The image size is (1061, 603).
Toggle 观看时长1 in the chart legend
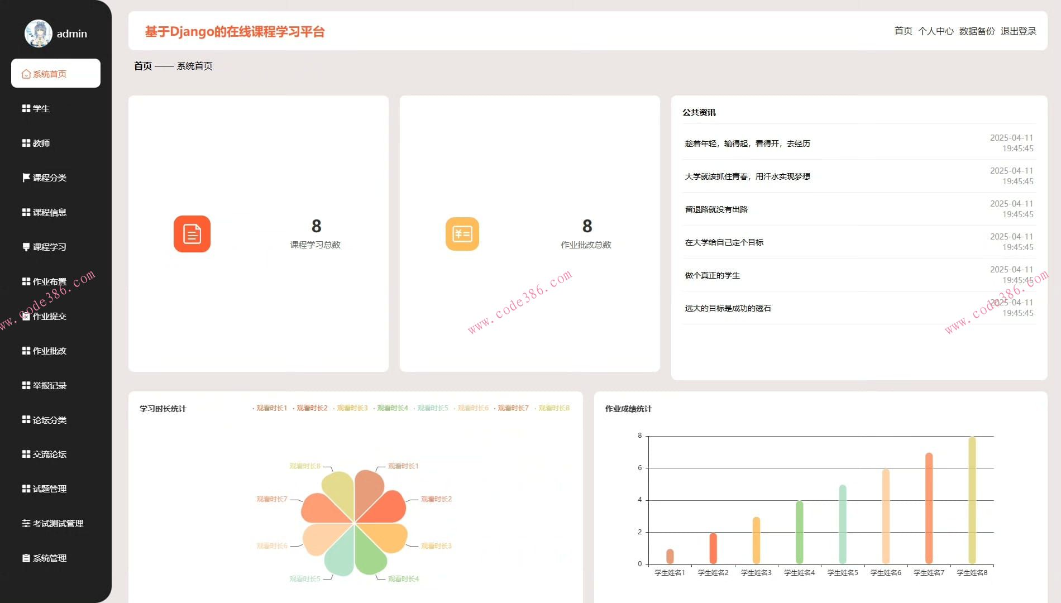coord(270,408)
